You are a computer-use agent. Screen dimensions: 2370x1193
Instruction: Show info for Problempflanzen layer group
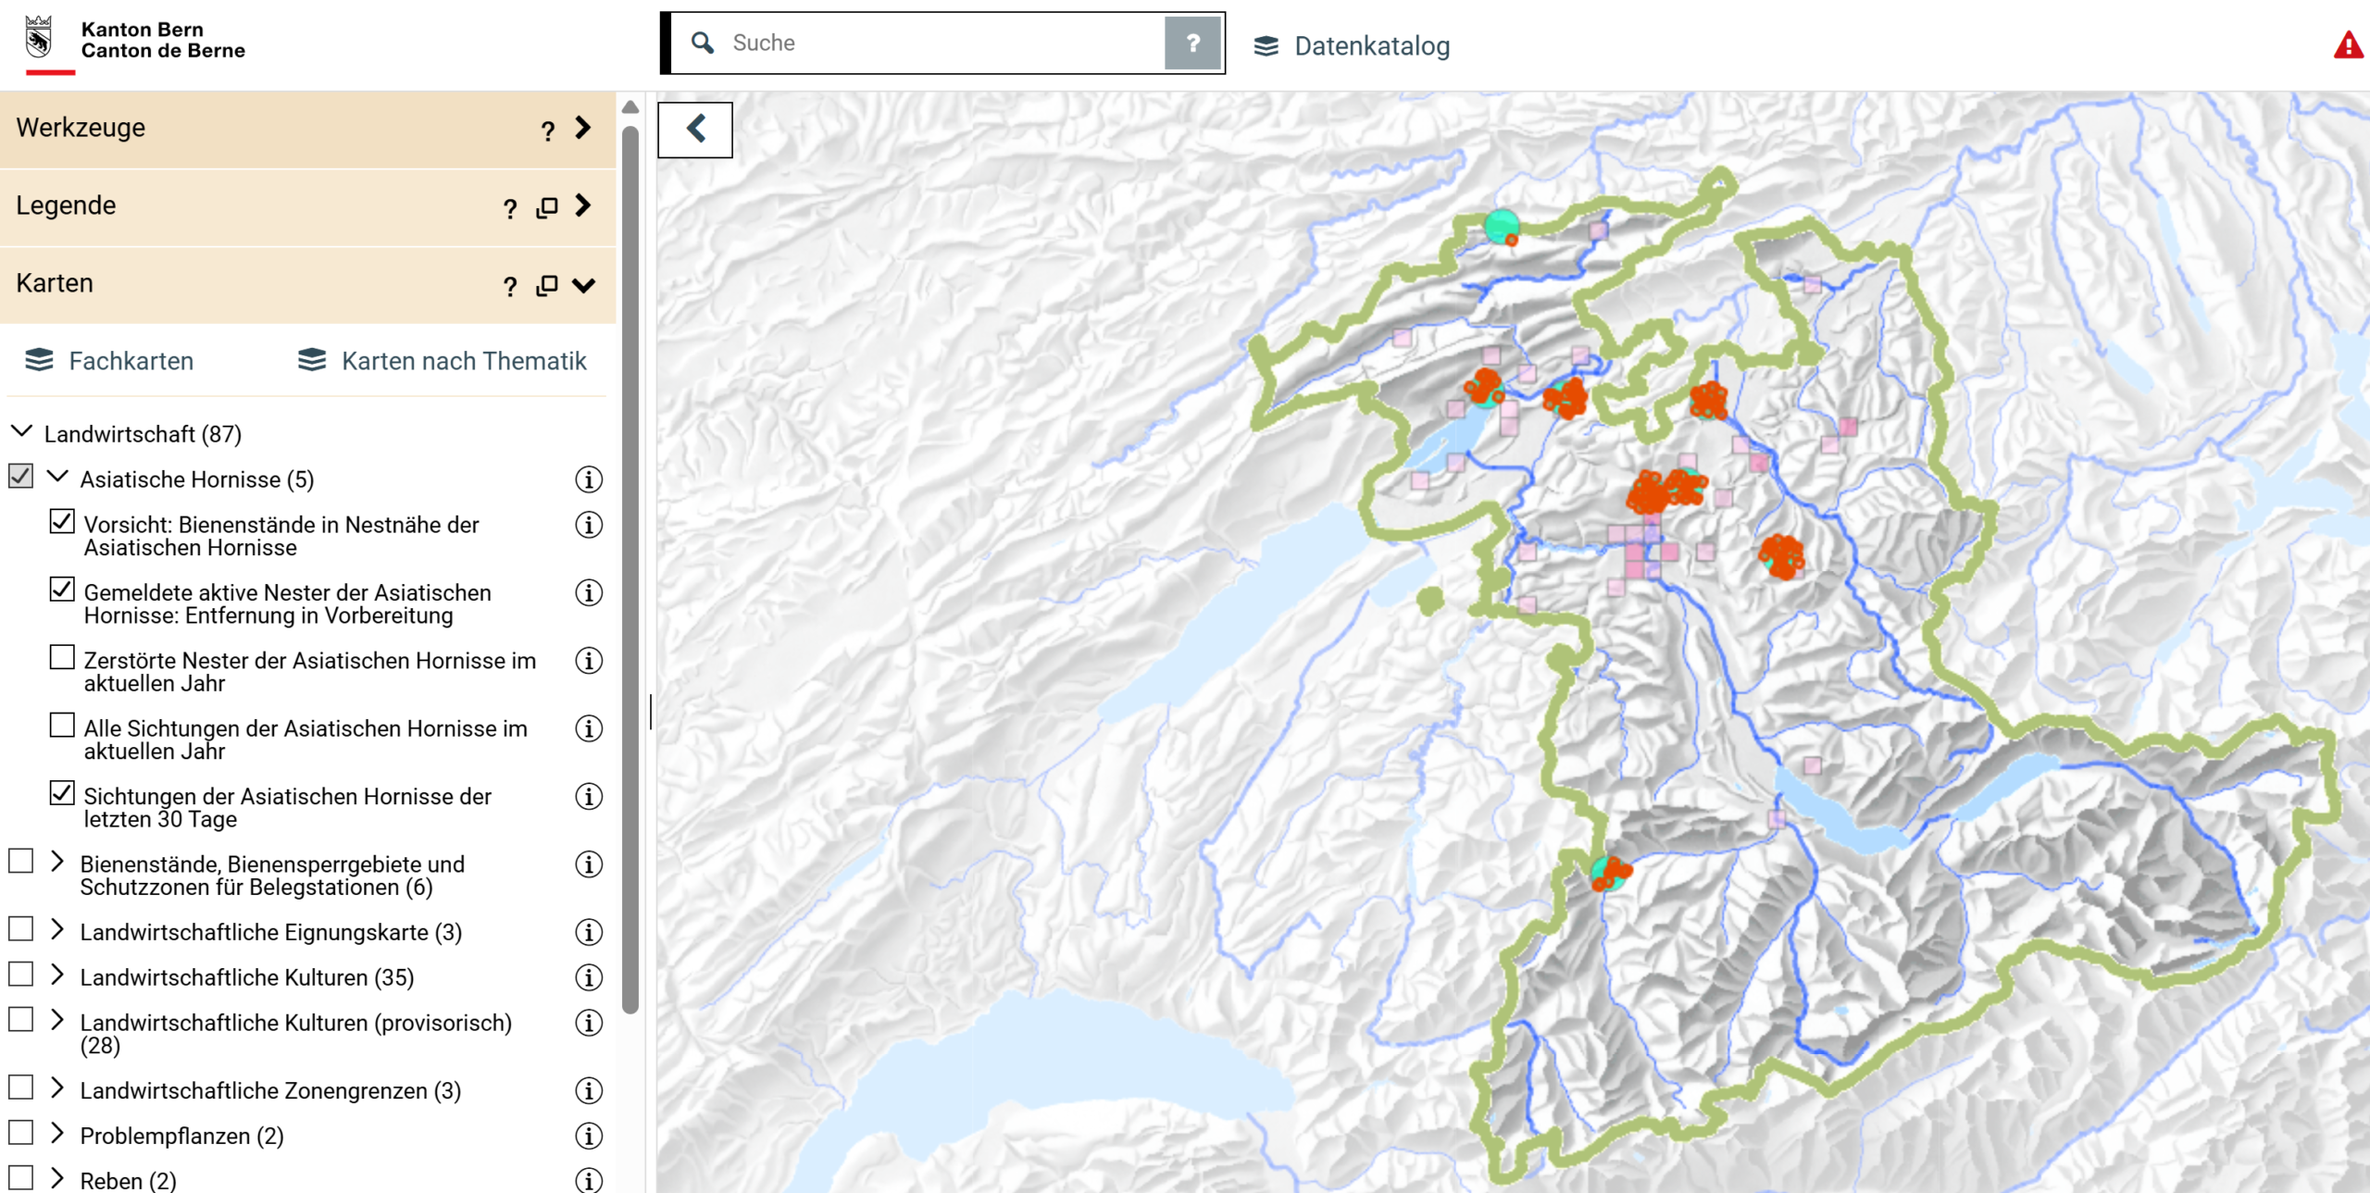click(589, 1136)
